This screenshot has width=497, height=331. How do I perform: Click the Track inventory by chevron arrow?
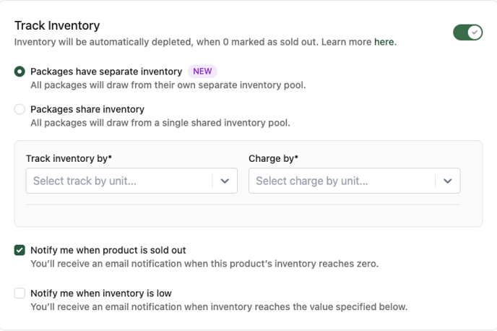225,181
